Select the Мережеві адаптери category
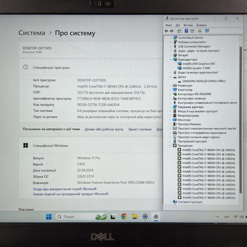The width and height of the screenshot is (247, 247). point(191,107)
